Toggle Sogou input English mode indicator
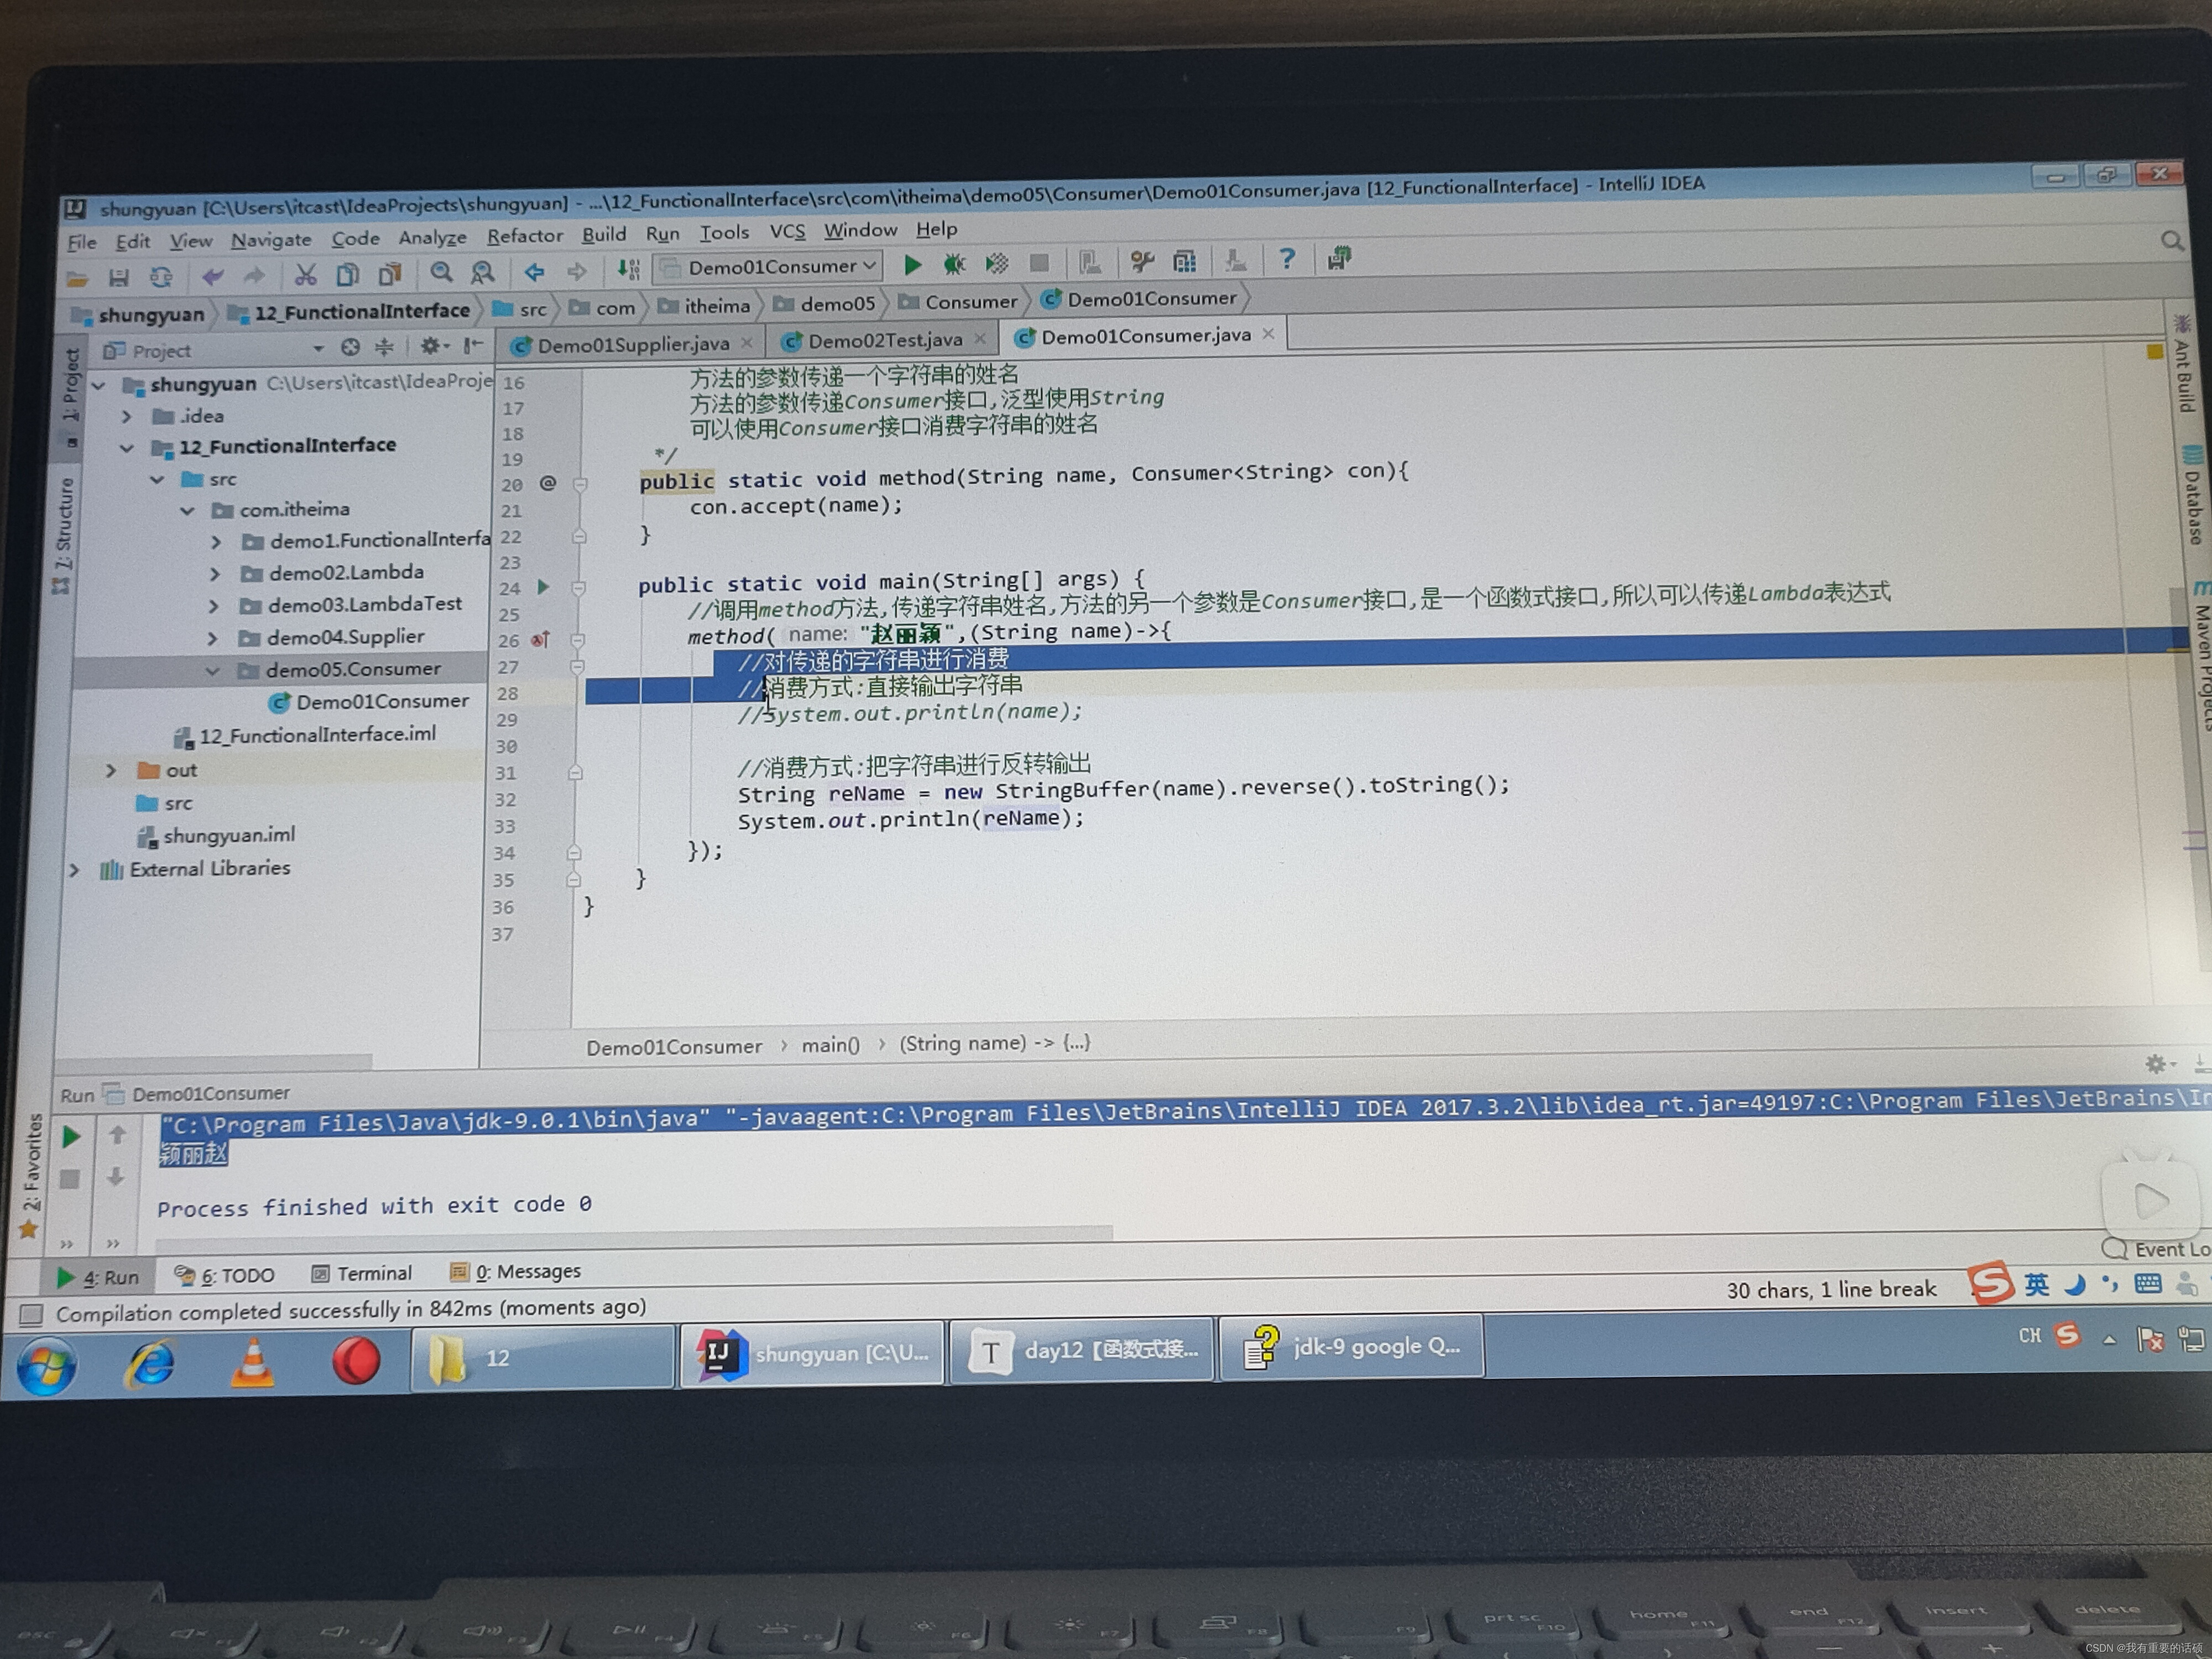The height and width of the screenshot is (1659, 2212). [2036, 1284]
